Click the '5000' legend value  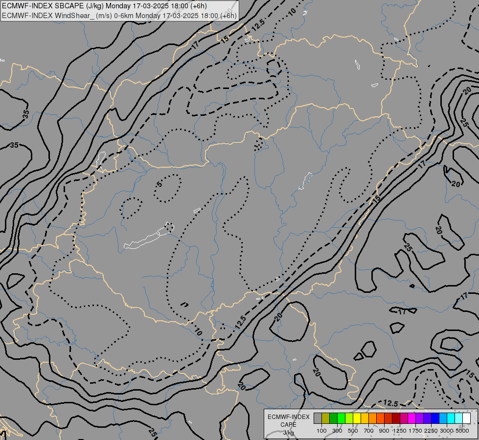coord(462,431)
